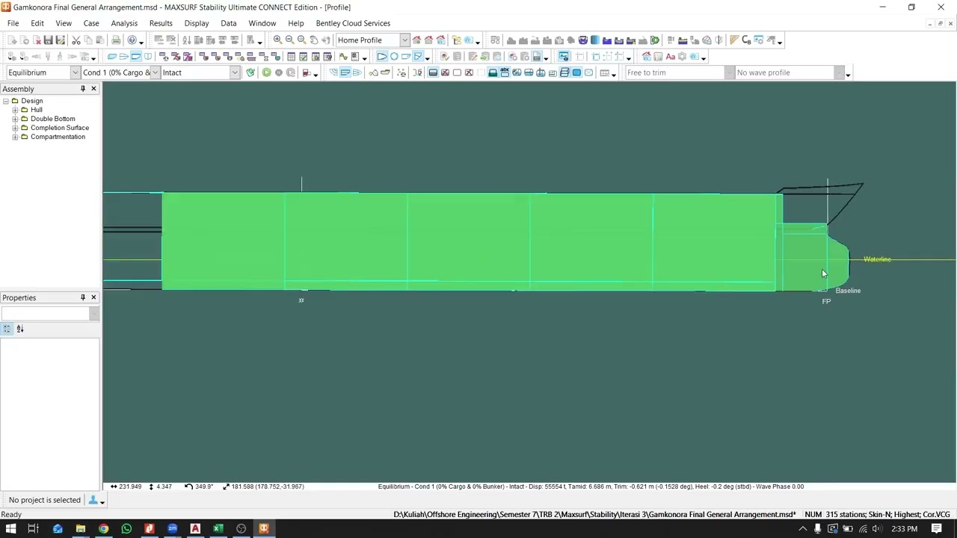Collapse the Design root node
The height and width of the screenshot is (538, 957).
[6, 101]
